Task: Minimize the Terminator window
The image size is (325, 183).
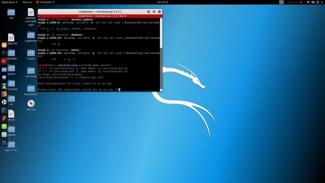Action: click(x=149, y=12)
